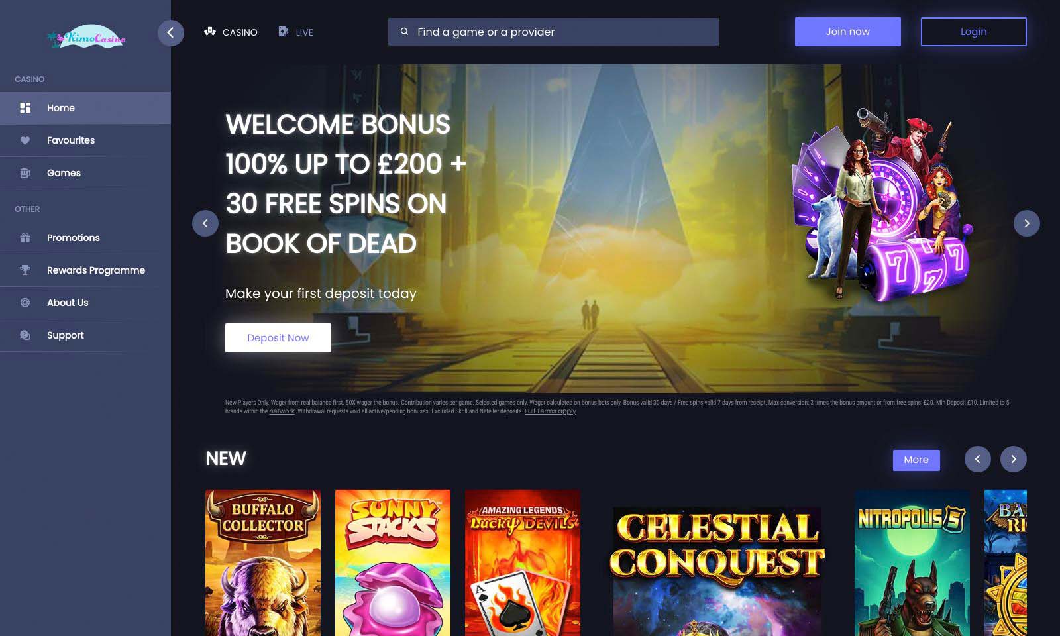1060x636 pixels.
Task: Click More in the NEW section
Action: 916,460
